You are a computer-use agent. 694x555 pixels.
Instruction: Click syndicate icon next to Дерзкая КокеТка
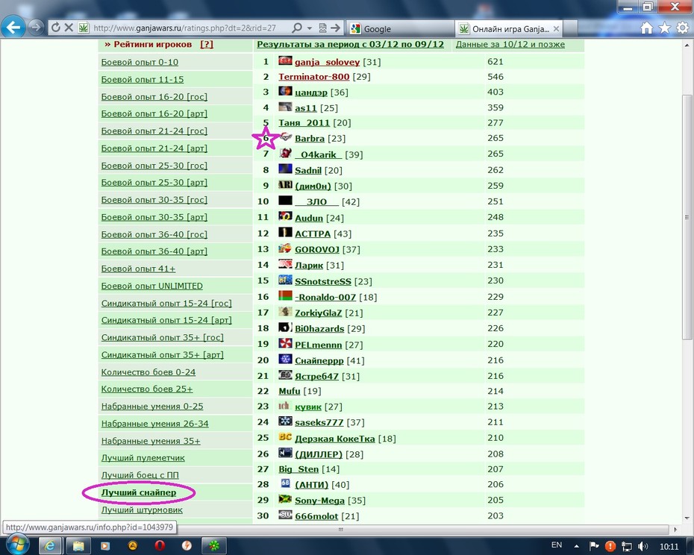tap(285, 437)
